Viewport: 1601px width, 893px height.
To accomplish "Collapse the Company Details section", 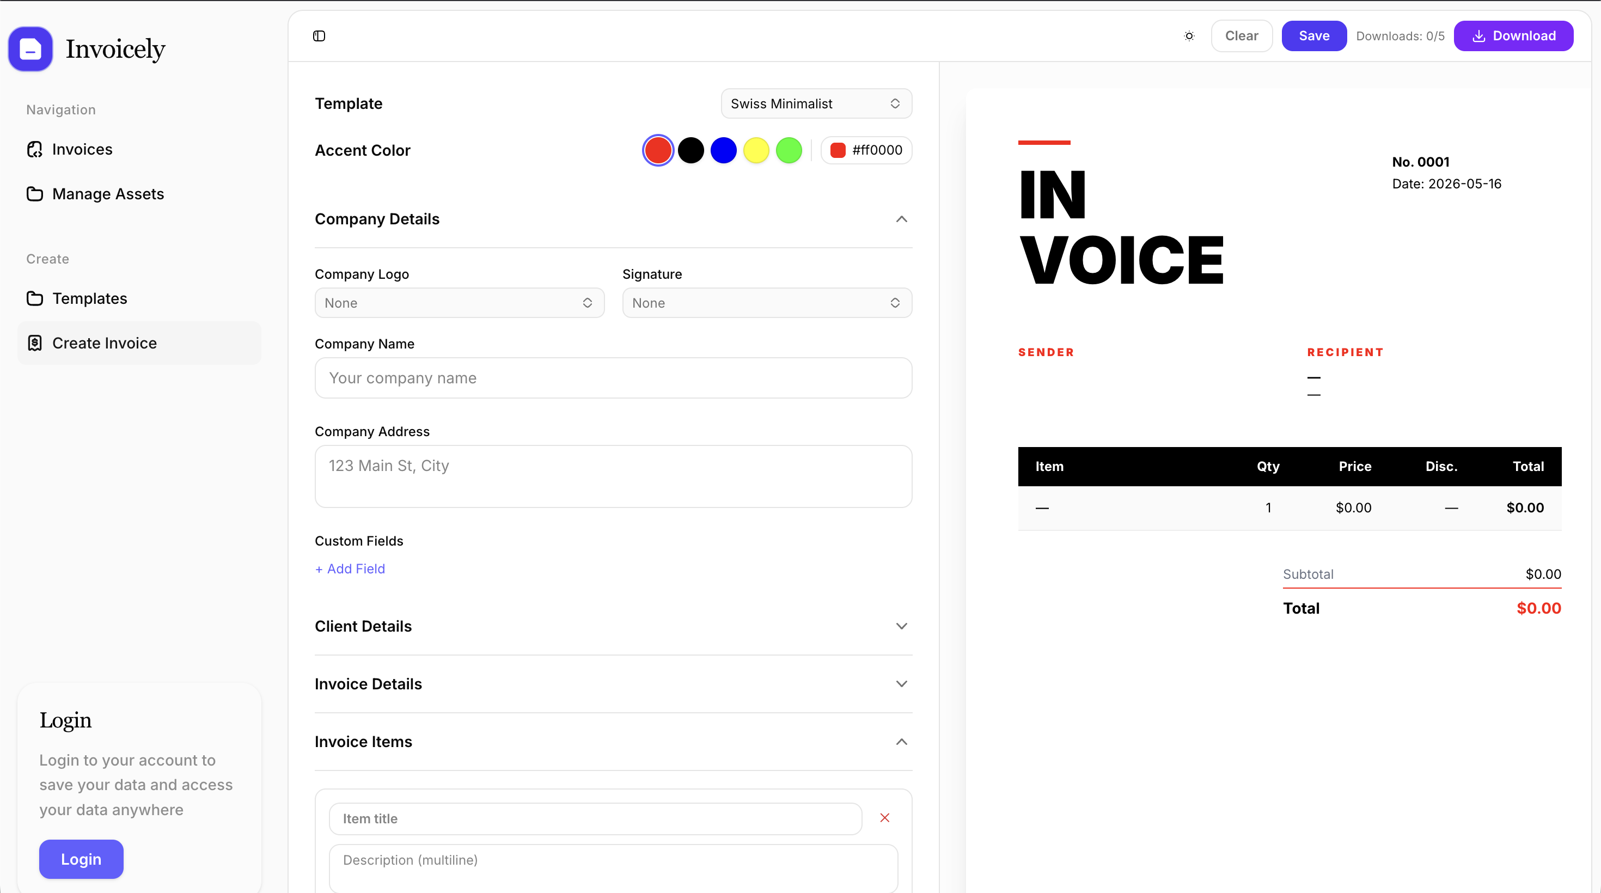I will coord(901,219).
